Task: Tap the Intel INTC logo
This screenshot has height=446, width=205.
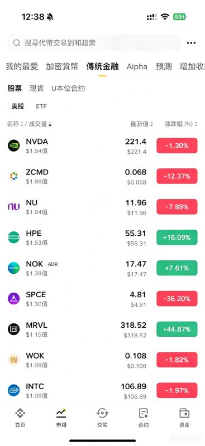Action: [14, 390]
